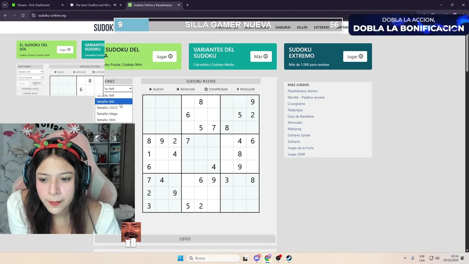Open Pasatiempos diarios link

click(302, 91)
